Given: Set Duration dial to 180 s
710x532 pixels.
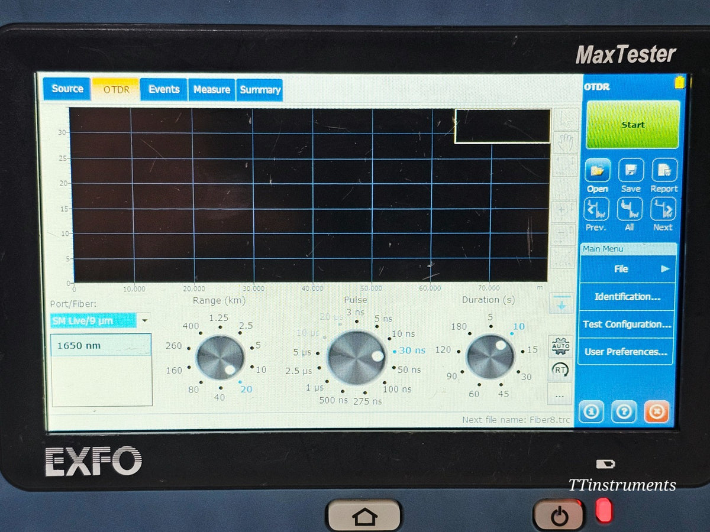Looking at the screenshot, I should pos(459,326).
